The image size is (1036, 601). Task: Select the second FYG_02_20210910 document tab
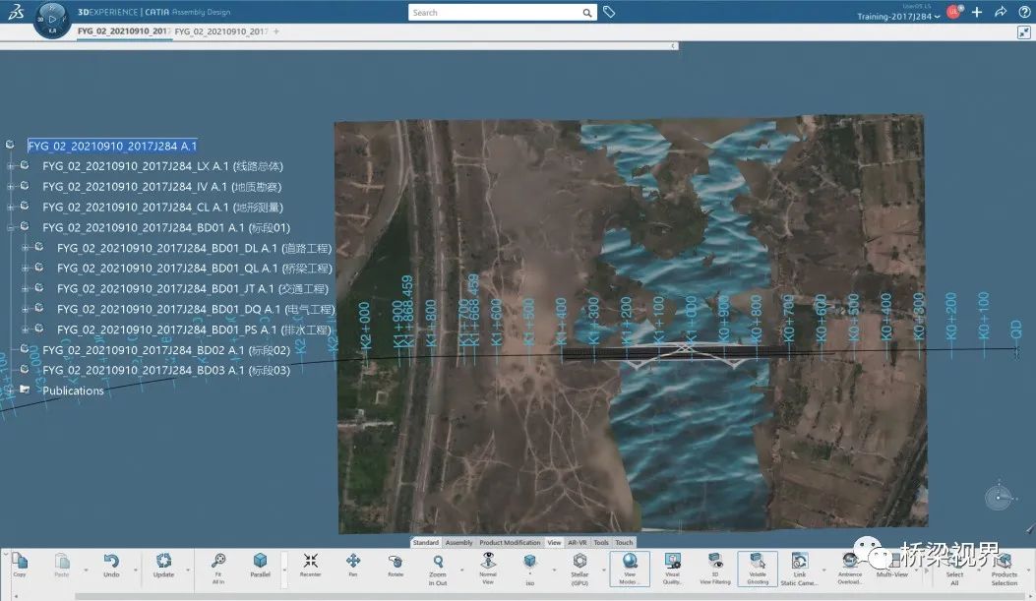(x=221, y=31)
